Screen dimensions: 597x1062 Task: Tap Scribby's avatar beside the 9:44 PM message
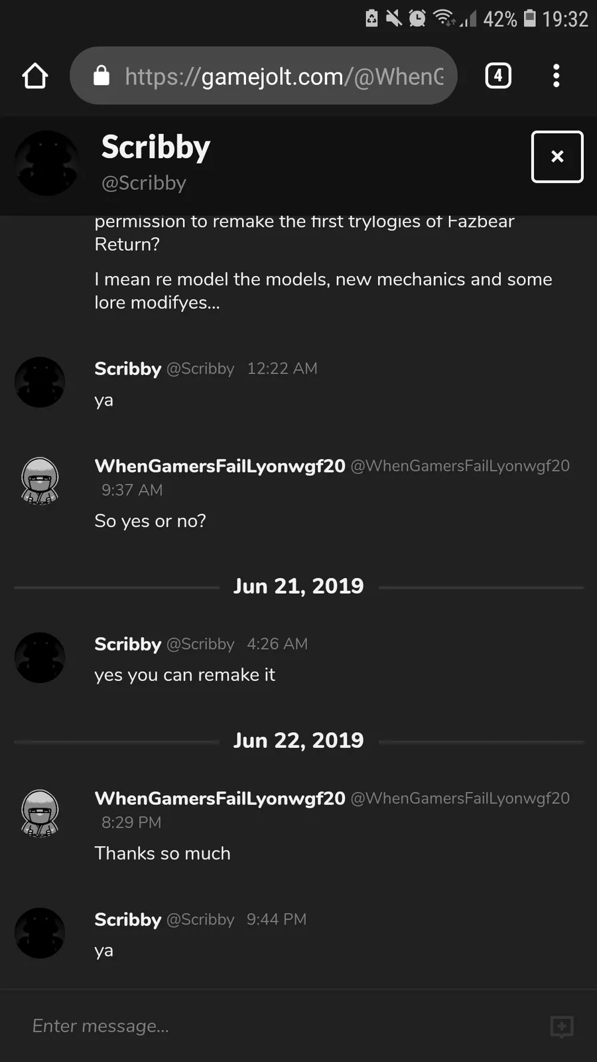tap(40, 933)
